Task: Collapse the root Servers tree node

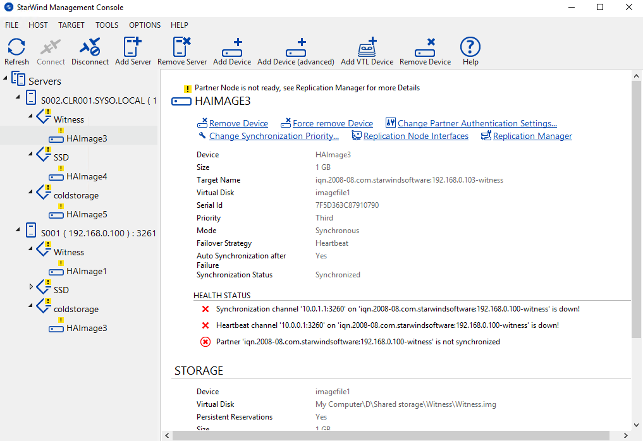Action: click(5, 78)
